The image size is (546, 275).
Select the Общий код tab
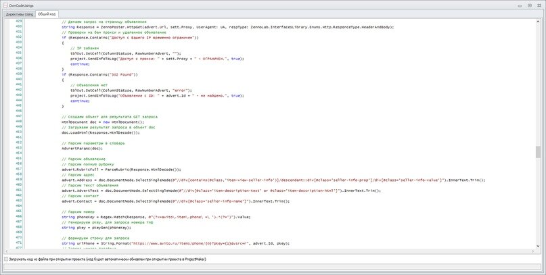click(47, 14)
